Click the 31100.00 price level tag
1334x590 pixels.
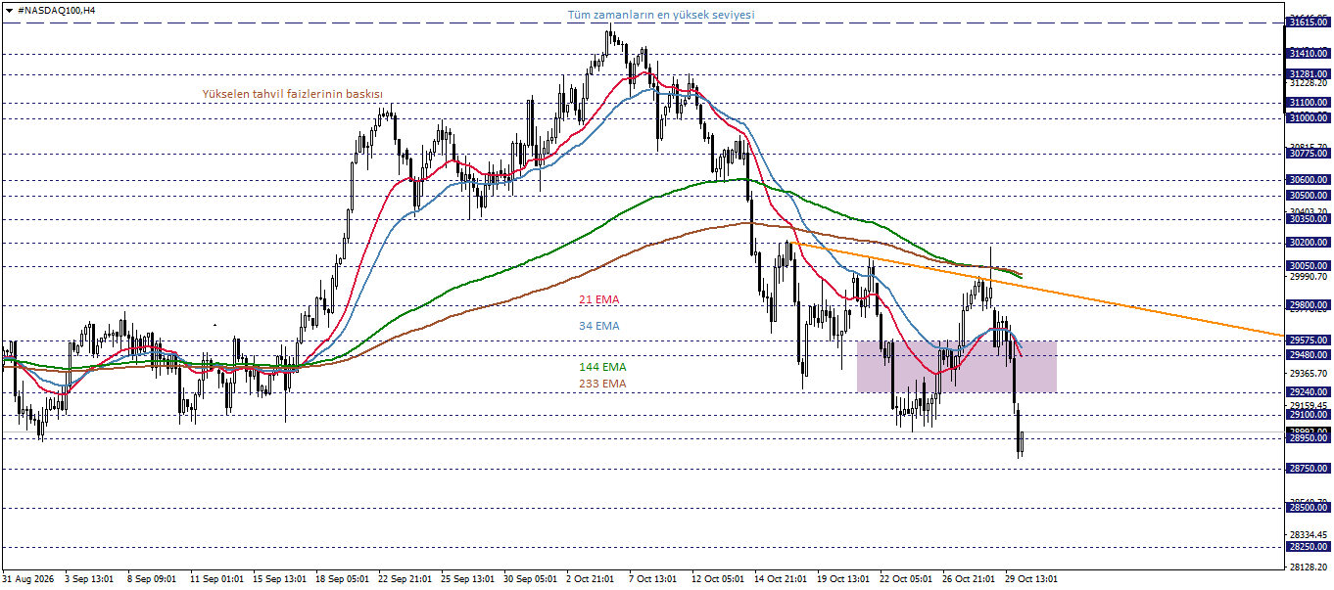(x=1309, y=102)
